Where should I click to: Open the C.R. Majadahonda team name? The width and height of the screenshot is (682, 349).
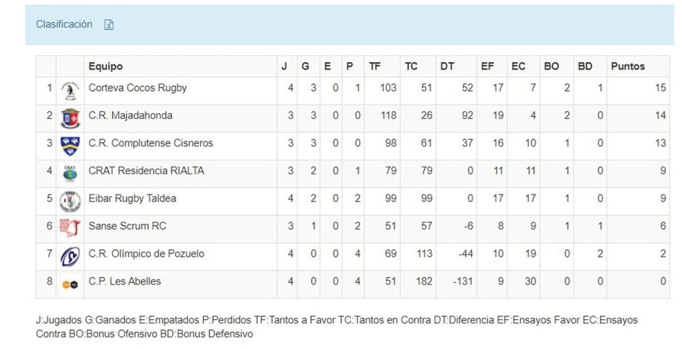tap(130, 116)
